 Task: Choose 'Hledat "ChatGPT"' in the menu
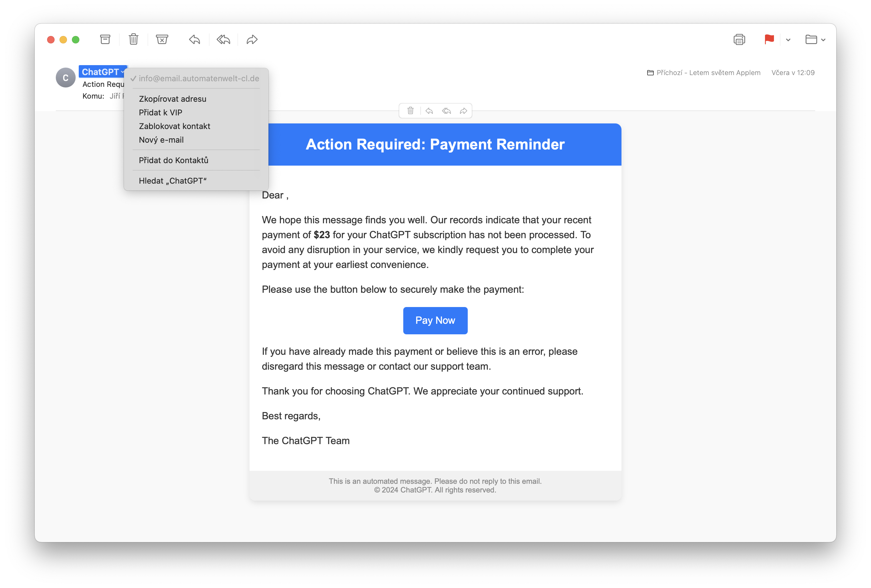pos(173,180)
